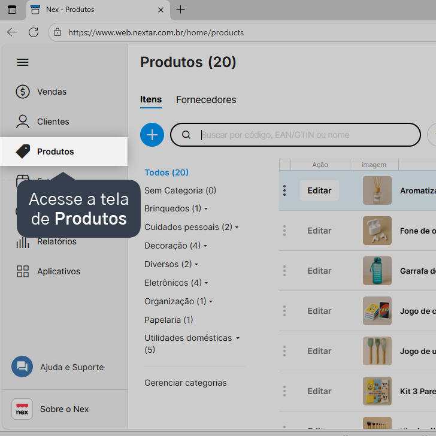Open three-dot menu for Aromatizador row
436x436 pixels.
pos(284,190)
